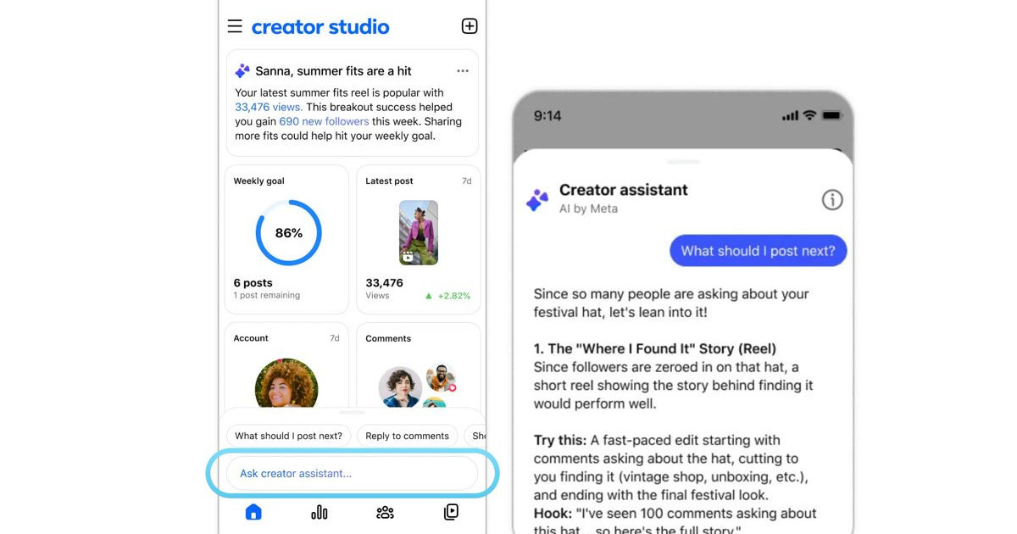Click the 33,476 views link
Screen dimensions: 1017x534
click(269, 107)
